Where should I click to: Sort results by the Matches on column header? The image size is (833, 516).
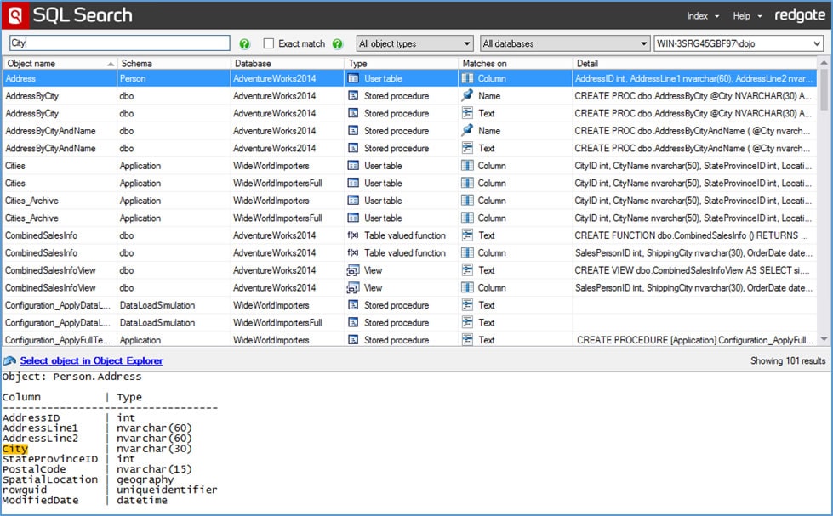(516, 63)
